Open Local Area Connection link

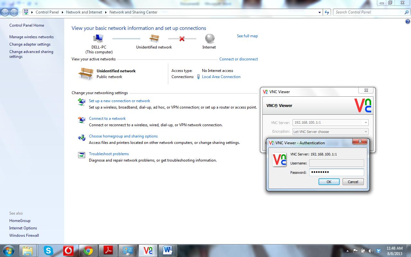coord(221,77)
